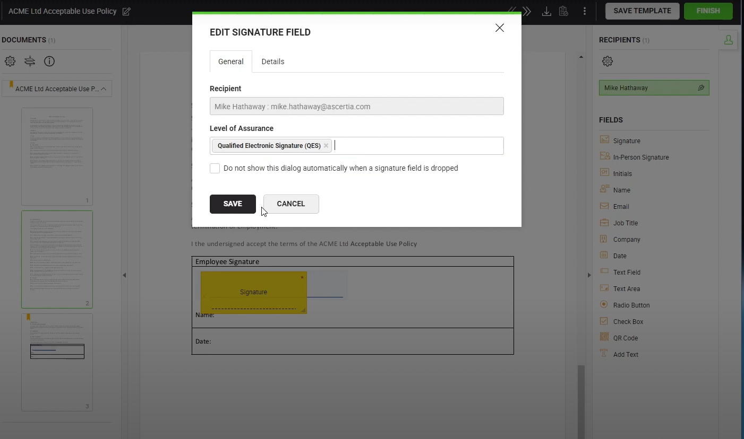Select the Signature field icon
744x439 pixels.
pos(604,140)
